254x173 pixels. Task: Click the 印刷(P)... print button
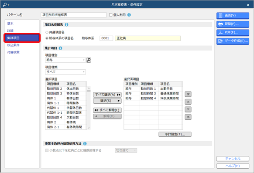pos(233,24)
